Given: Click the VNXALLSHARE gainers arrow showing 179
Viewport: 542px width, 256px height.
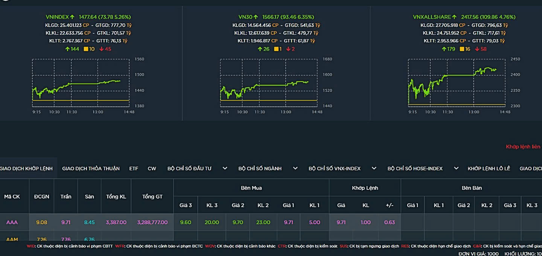Looking at the screenshot, I should [x=444, y=49].
